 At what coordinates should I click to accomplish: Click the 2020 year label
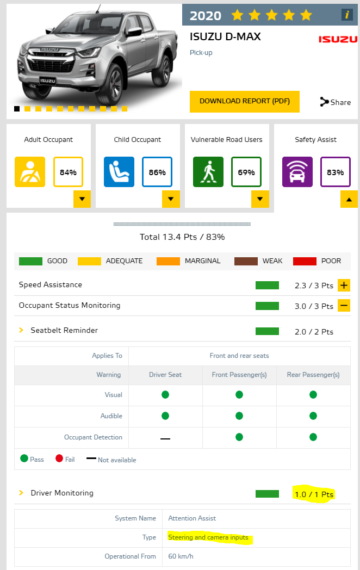tap(206, 16)
